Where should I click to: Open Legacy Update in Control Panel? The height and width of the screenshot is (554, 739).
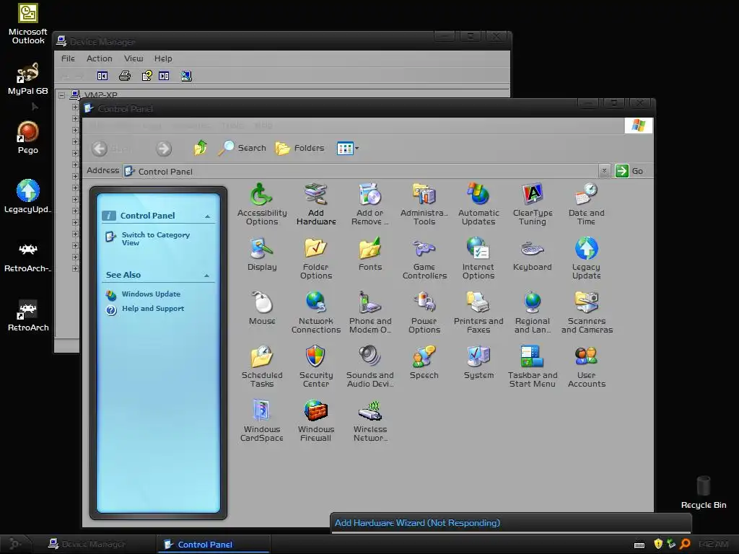586,258
